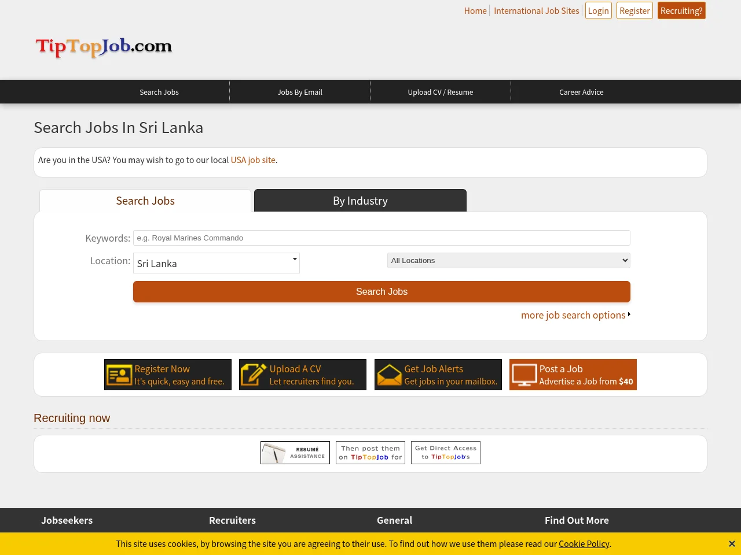741x555 pixels.
Task: Close the cookie notice with the X
Action: coord(732,544)
